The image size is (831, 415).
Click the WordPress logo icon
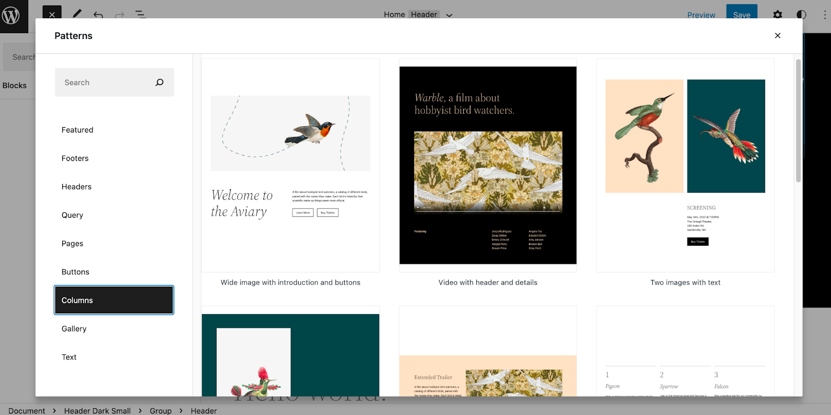(x=11, y=15)
